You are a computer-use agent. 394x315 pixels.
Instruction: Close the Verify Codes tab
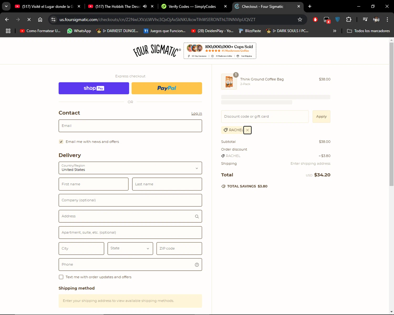pos(225,6)
